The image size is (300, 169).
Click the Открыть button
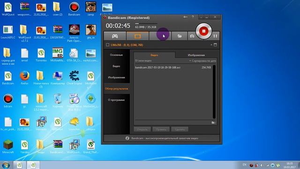[x=142, y=130]
